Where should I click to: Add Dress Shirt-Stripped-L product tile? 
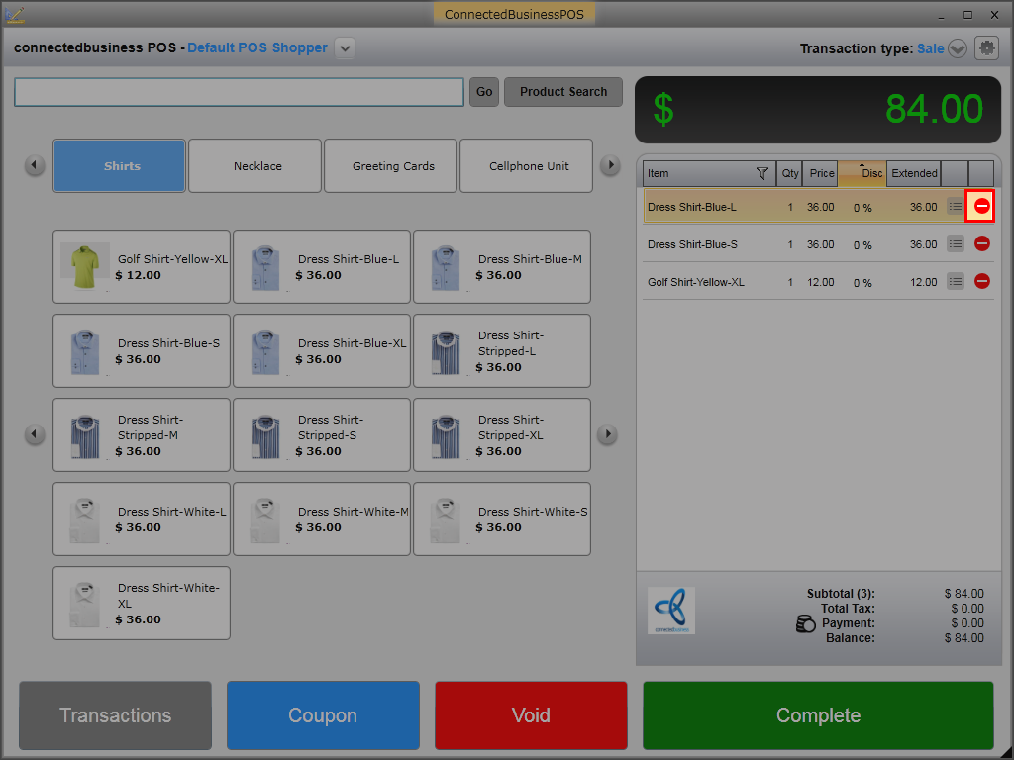502,351
